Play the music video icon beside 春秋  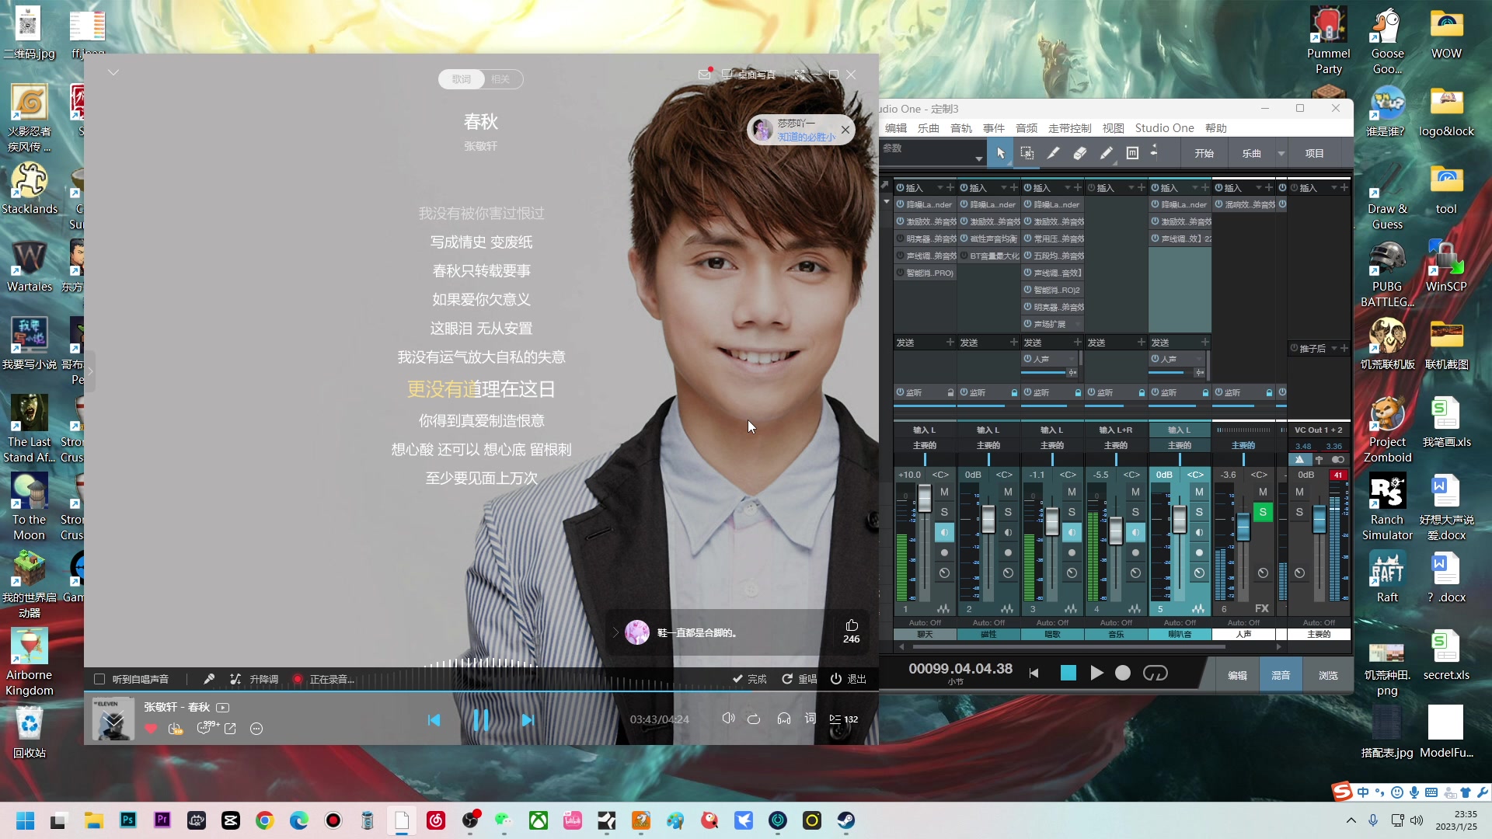223,707
